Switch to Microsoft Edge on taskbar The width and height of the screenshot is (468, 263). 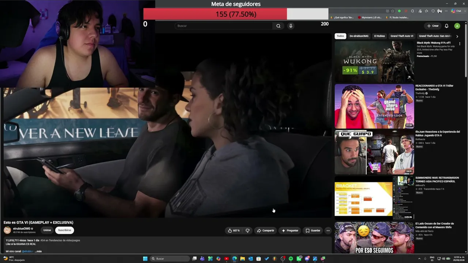(x=234, y=259)
